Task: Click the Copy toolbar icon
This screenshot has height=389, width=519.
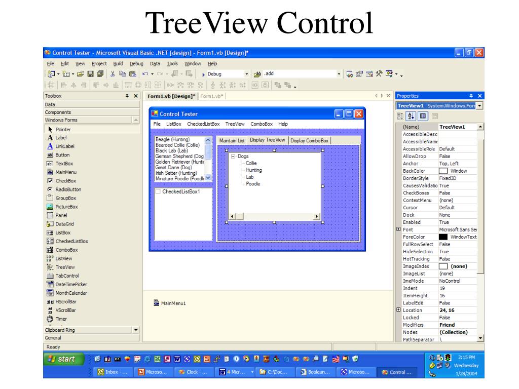Action: pos(123,74)
